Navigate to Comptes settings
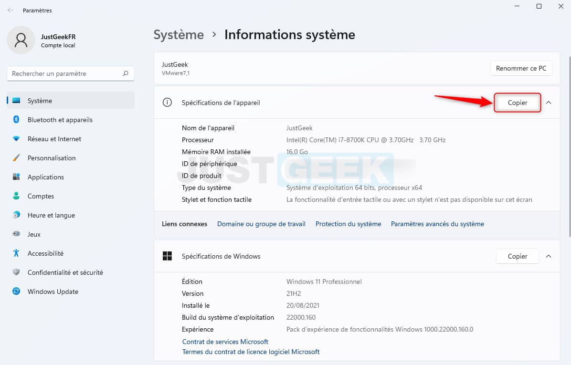Image resolution: width=571 pixels, height=365 pixels. tap(71, 196)
